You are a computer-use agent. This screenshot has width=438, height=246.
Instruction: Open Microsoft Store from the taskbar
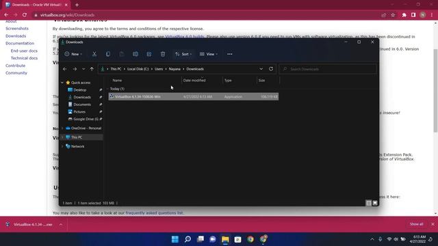point(237,239)
